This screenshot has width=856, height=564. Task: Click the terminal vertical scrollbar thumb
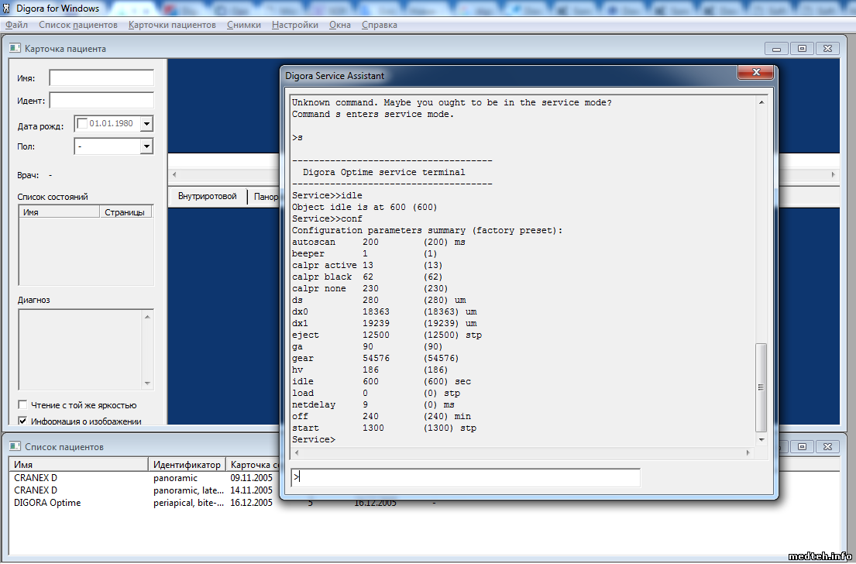tap(761, 387)
